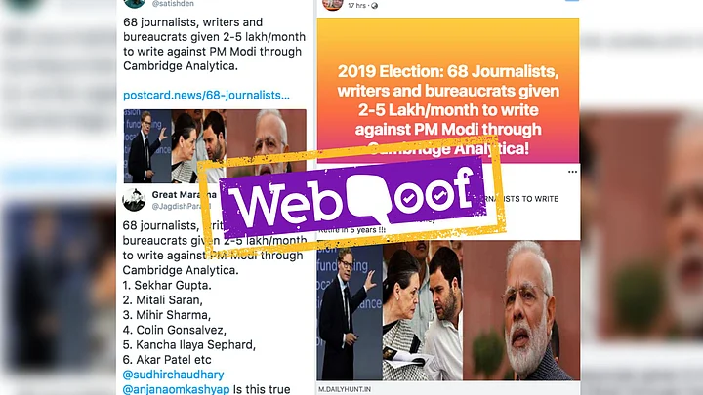Open the tweet's link preview image
This screenshot has height=395, width=703.
(x=215, y=146)
